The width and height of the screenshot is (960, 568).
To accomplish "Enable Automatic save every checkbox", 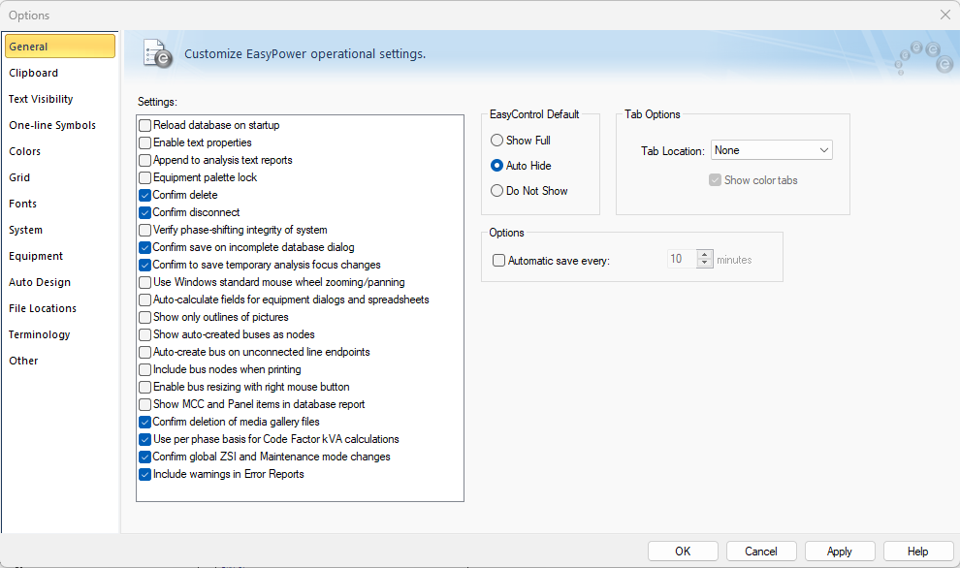I will pyautogui.click(x=499, y=261).
